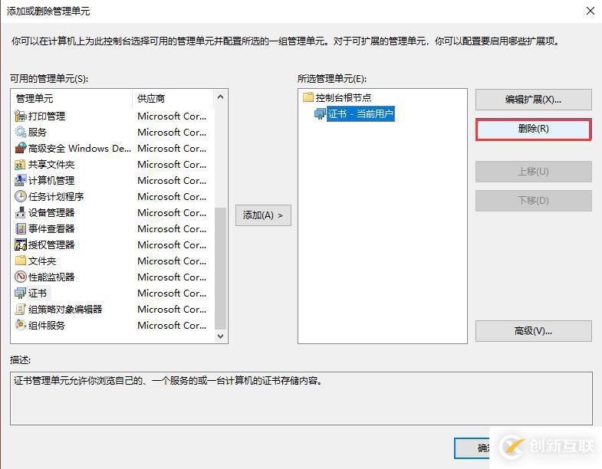This screenshot has width=602, height=469.
Task: Select the 任务计划程序 entry
Action: (56, 196)
